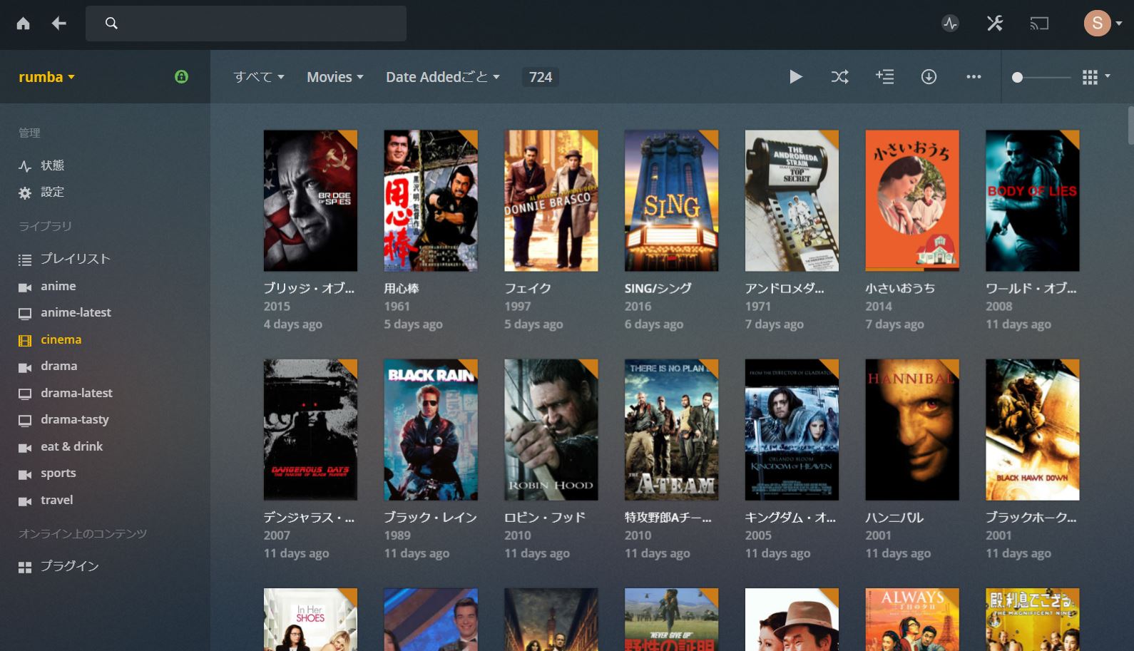Shuffle the movie library
The height and width of the screenshot is (651, 1134).
point(839,77)
